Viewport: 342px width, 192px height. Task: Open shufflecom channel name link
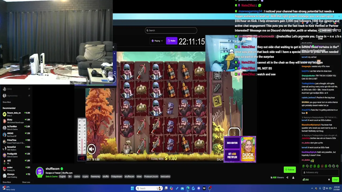[52, 169]
